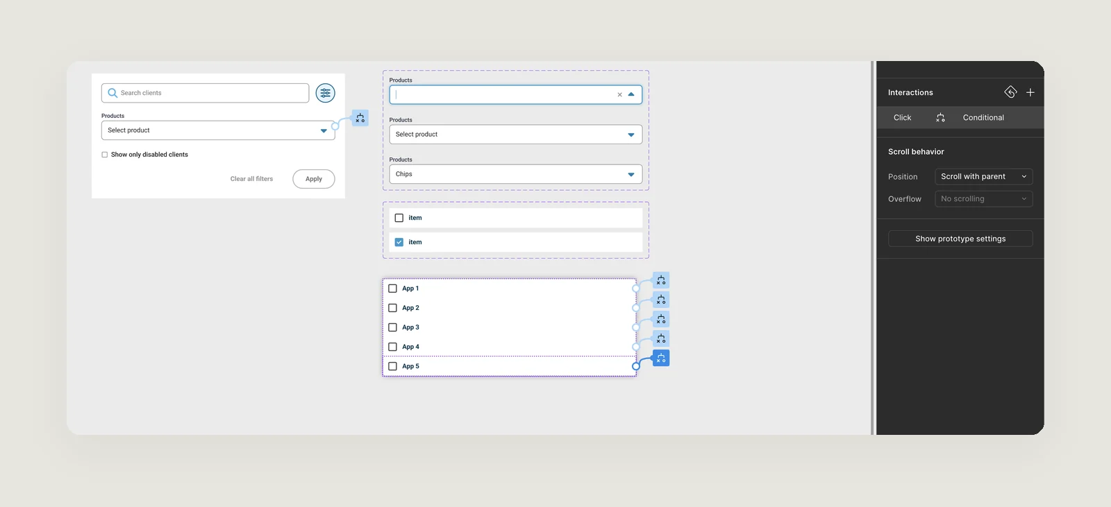Screen dimensions: 1111x507
Task: Click the App 3 label text
Action: pos(411,327)
